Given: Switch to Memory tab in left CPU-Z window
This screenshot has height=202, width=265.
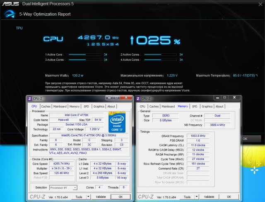Looking at the screenshot, I should [75, 107].
